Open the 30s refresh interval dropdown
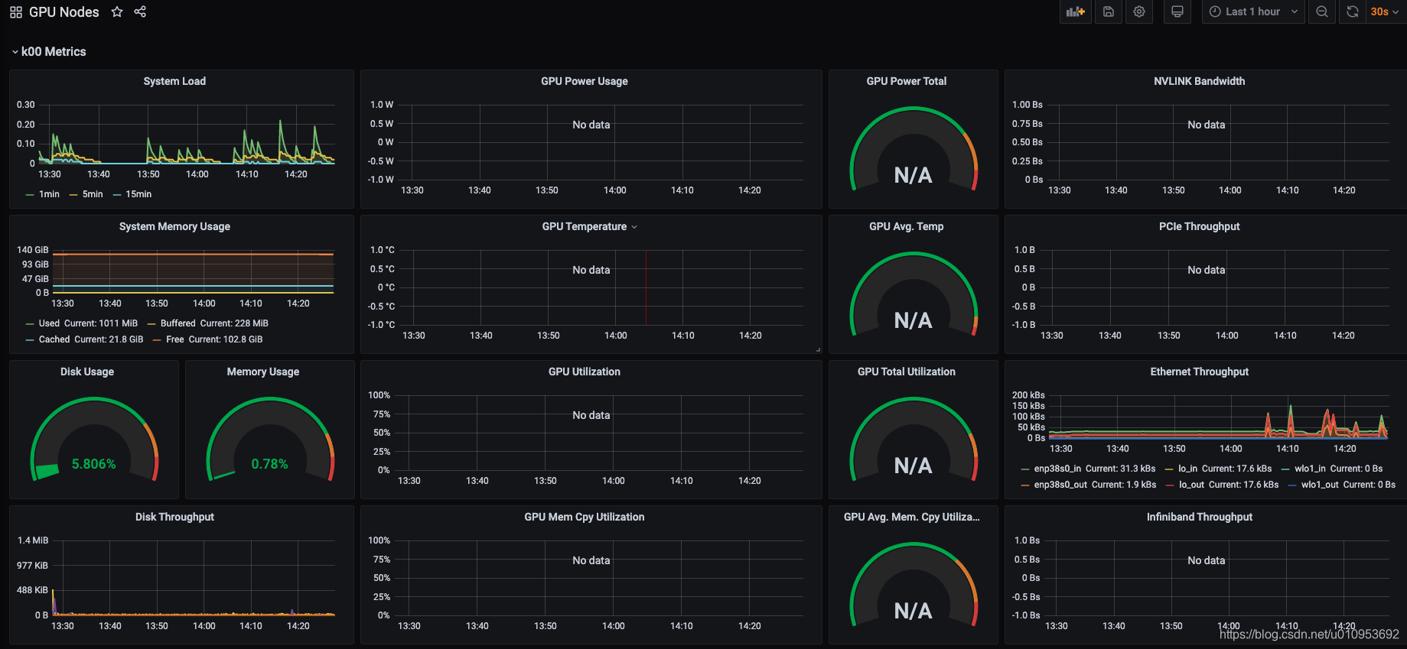1407x649 pixels. [x=1386, y=11]
